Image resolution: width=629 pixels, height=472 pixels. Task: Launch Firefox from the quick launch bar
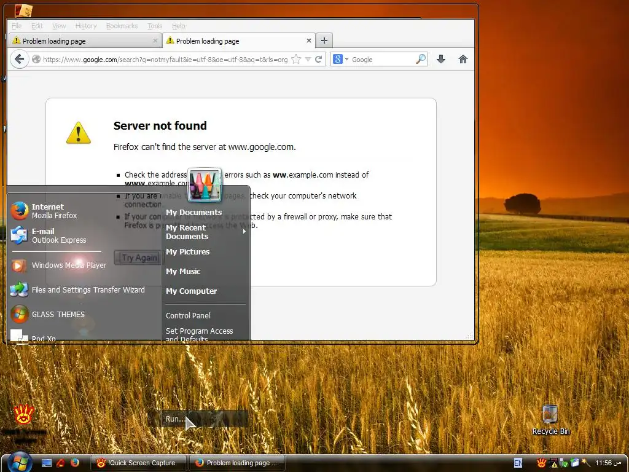pos(74,463)
